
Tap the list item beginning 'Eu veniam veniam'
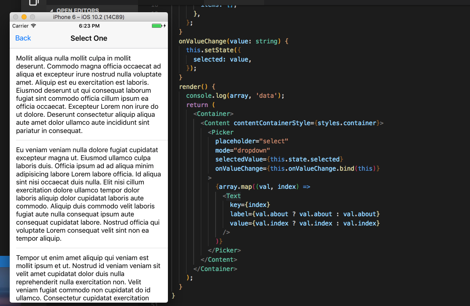tap(89, 194)
